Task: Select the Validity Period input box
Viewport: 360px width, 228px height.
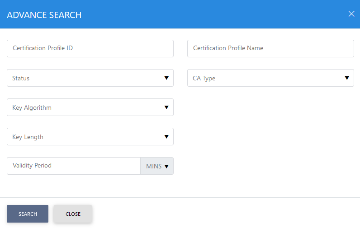Action: coord(74,166)
